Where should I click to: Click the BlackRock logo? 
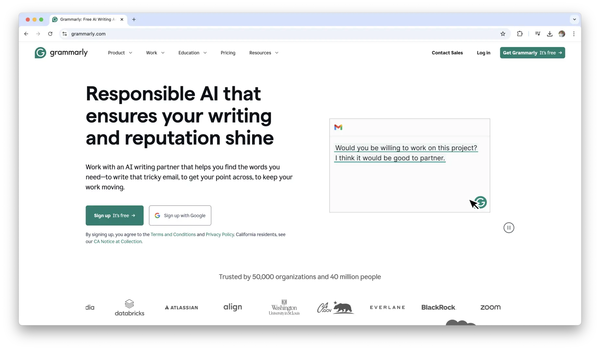click(438, 307)
